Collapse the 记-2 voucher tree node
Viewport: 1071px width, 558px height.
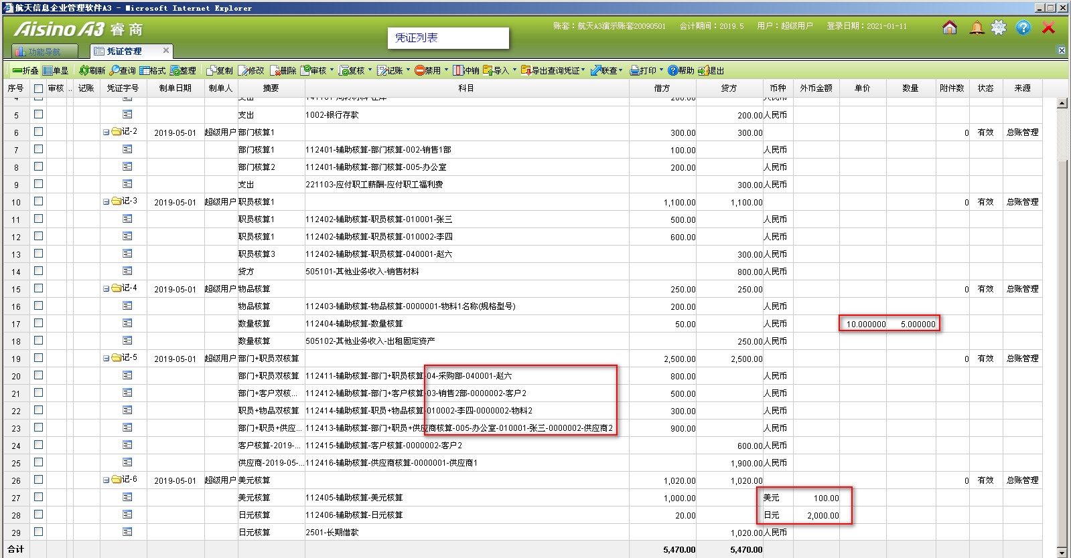[x=106, y=132]
